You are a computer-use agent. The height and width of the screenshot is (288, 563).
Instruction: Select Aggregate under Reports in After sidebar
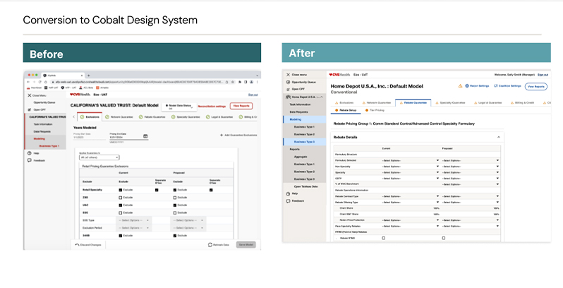[x=301, y=157]
